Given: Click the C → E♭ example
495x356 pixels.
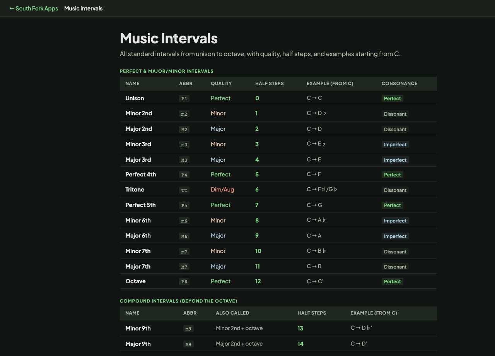Looking at the screenshot, I should (x=316, y=144).
